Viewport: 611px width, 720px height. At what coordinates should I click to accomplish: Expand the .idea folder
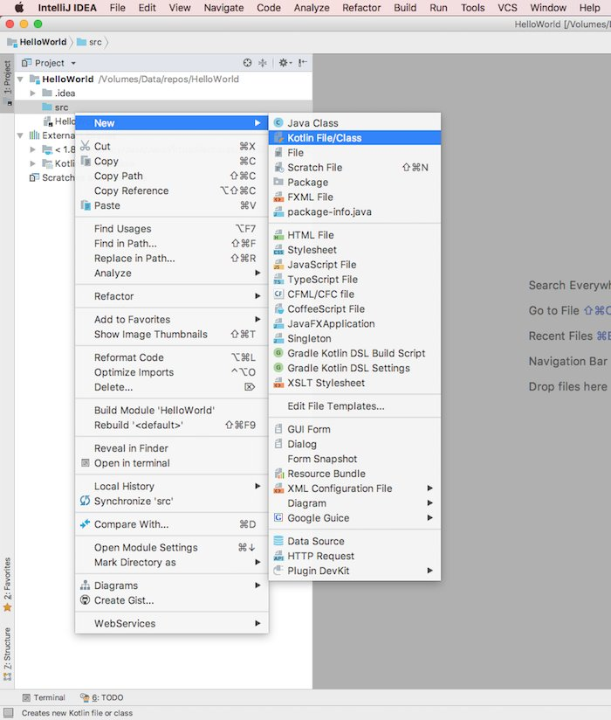tap(32, 93)
